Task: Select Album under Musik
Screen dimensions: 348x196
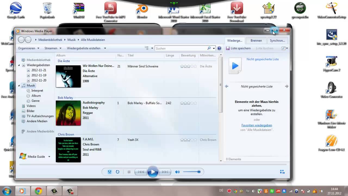Action: pyautogui.click(x=36, y=96)
